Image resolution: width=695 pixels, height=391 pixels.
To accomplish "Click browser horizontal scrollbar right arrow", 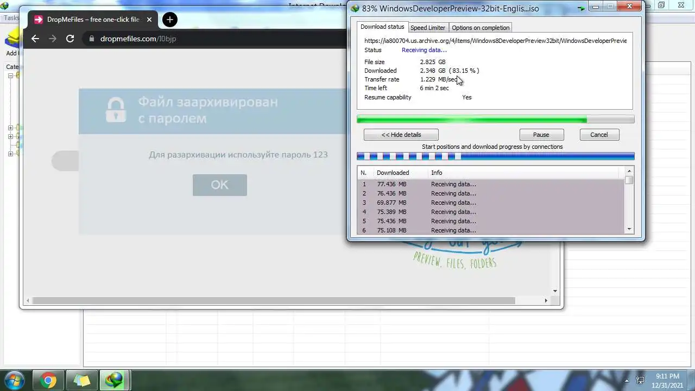I will click(x=546, y=300).
